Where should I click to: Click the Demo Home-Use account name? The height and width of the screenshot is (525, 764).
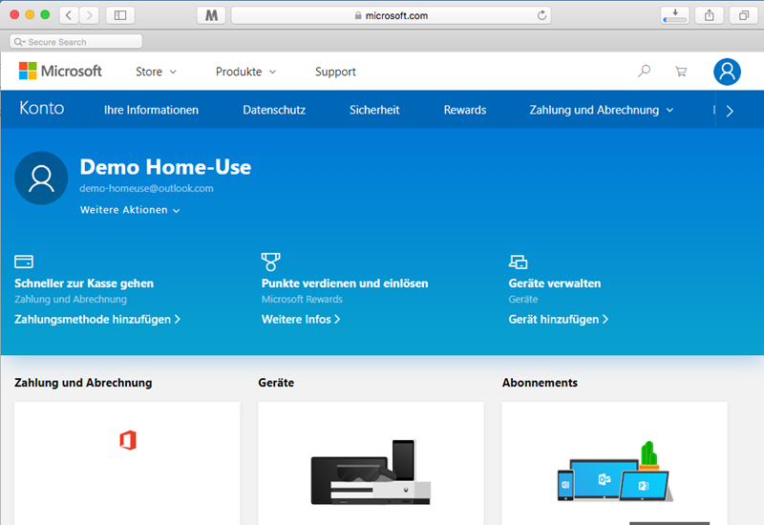pyautogui.click(x=165, y=167)
